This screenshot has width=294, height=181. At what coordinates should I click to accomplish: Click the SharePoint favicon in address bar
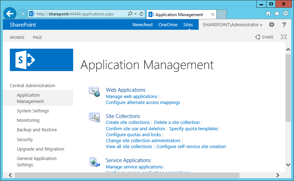[32, 14]
